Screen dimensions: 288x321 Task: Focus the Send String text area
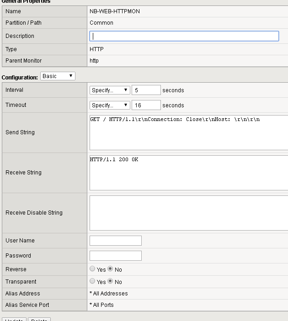click(188, 132)
